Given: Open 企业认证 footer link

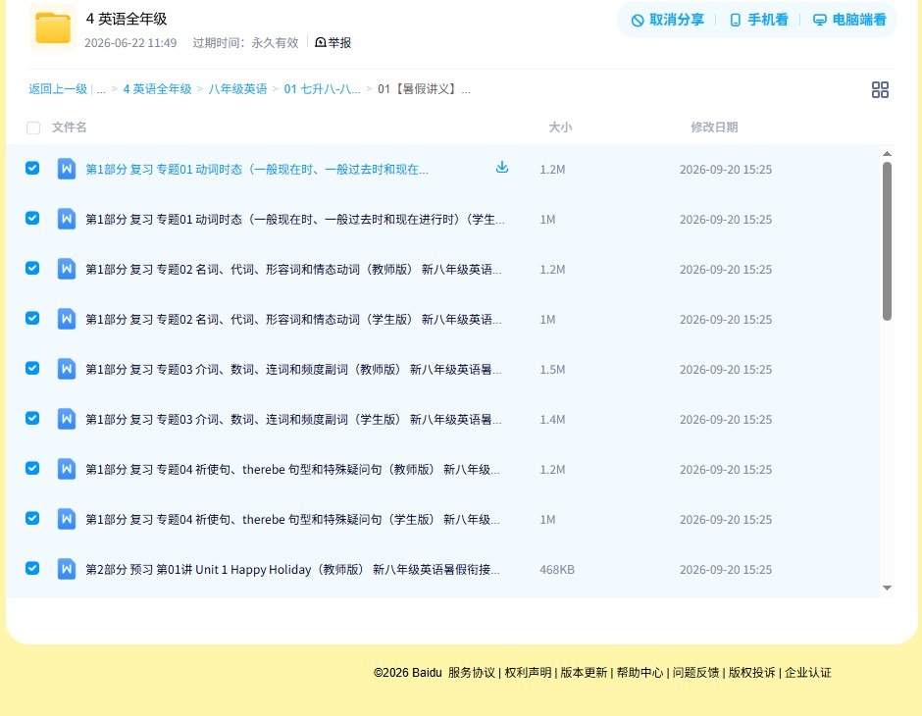Looking at the screenshot, I should tap(808, 673).
